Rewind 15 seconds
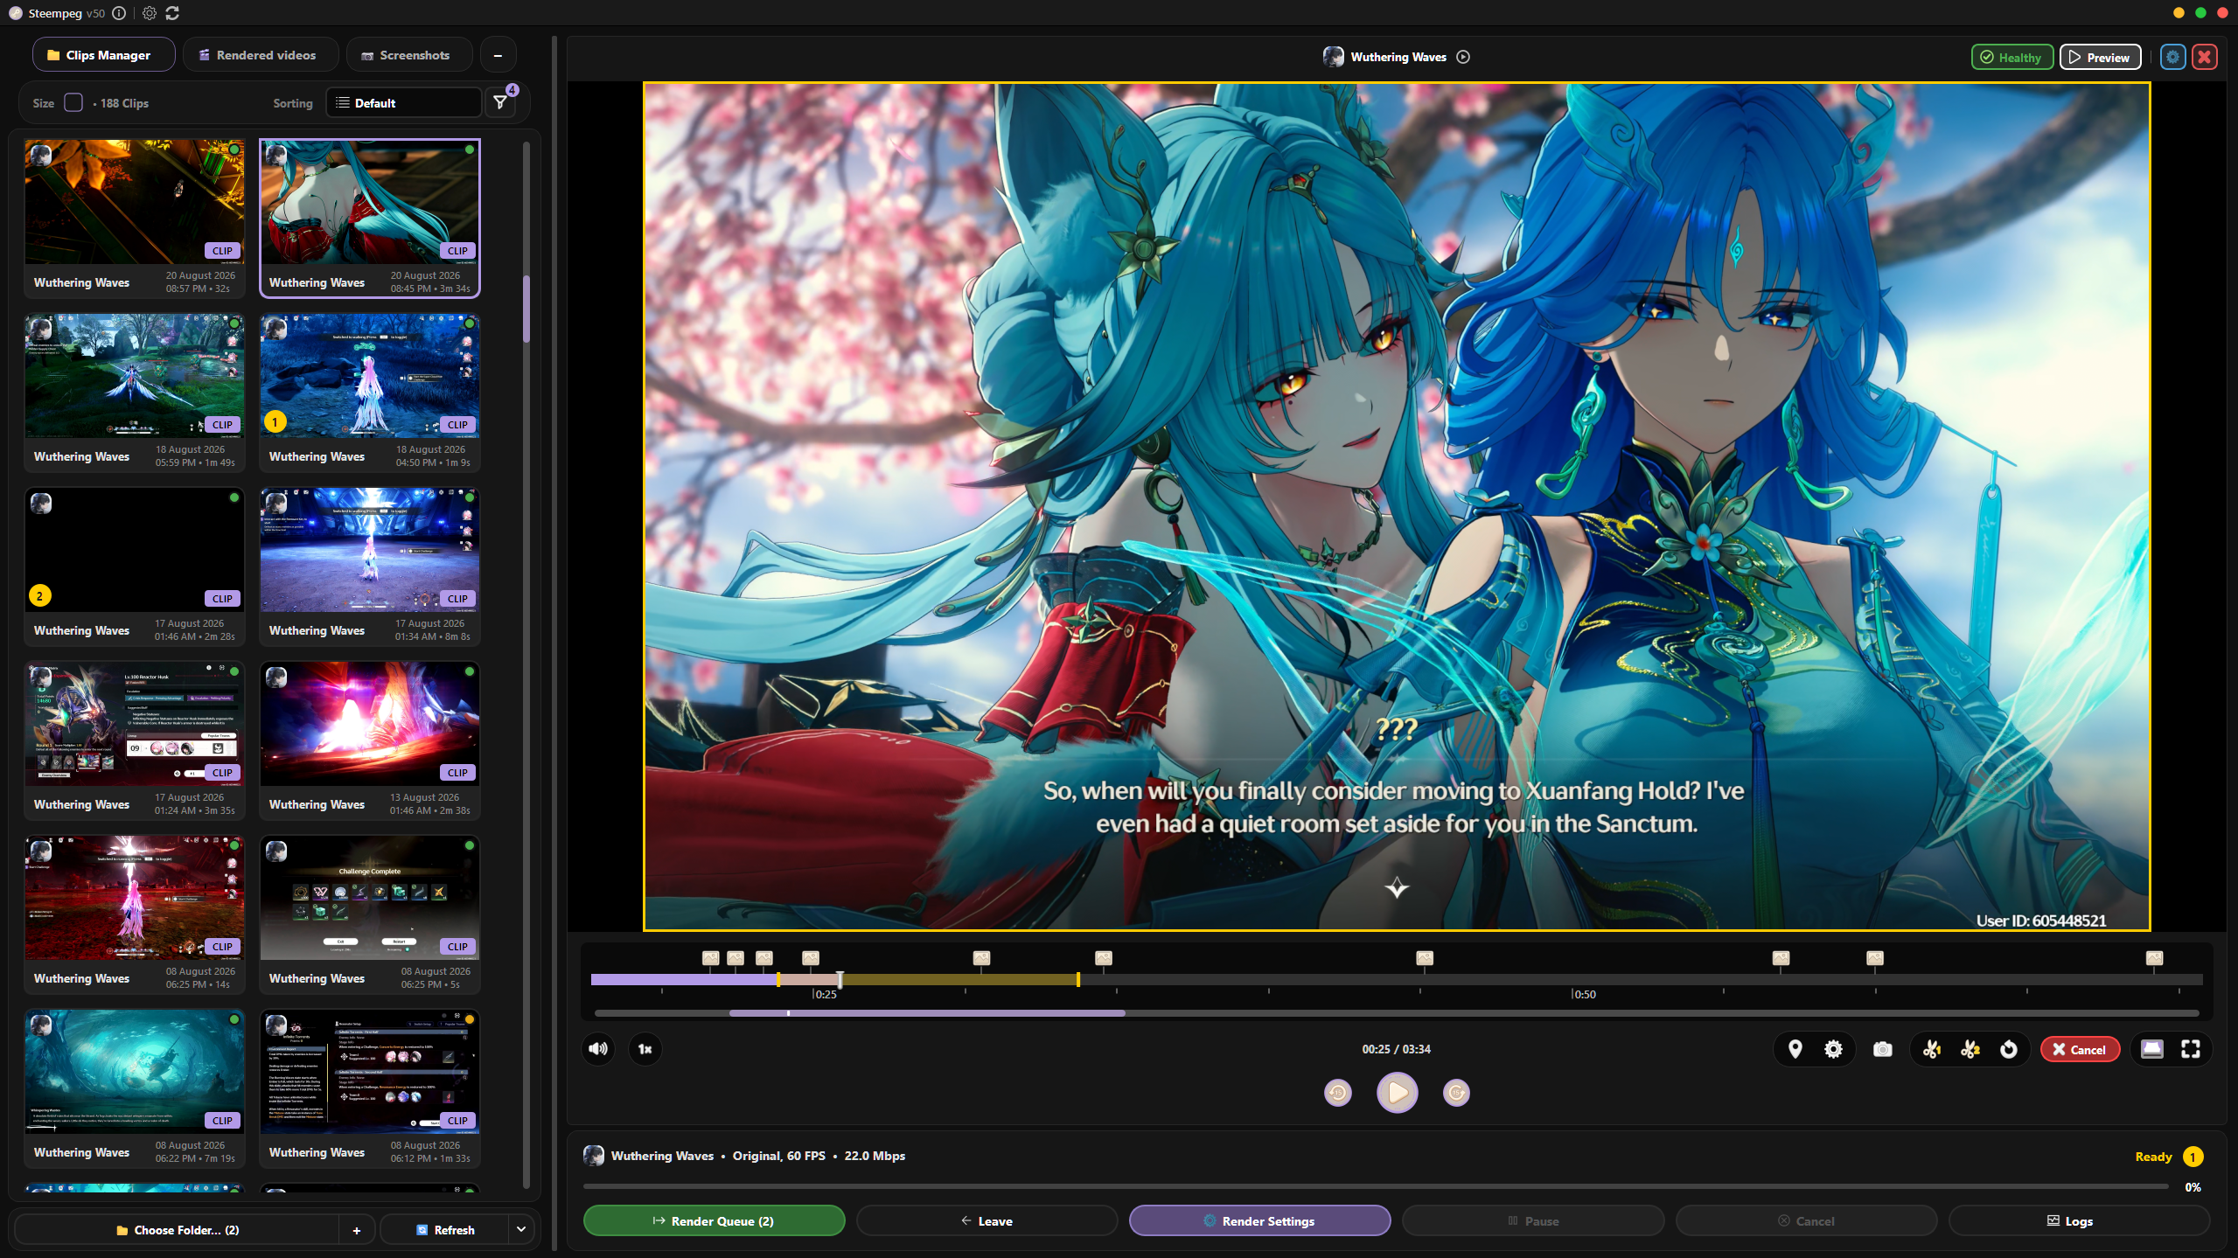Viewport: 2238px width, 1258px height. click(1337, 1092)
